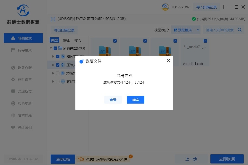The image size is (248, 165).
Task: Collapse the 所有类型 tree node
Action: (50, 48)
